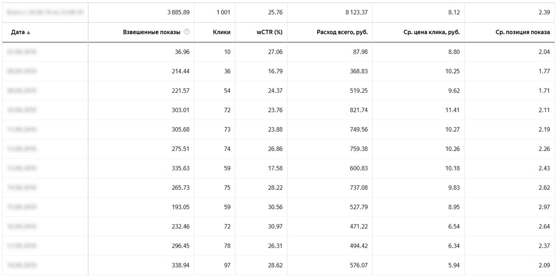The image size is (557, 277).
Task: Sort by Ср. позиция показа header
Action: 523,32
